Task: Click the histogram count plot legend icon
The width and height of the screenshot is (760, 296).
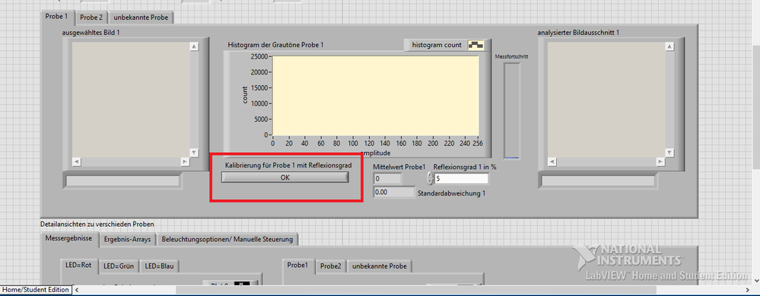Action: coord(475,45)
